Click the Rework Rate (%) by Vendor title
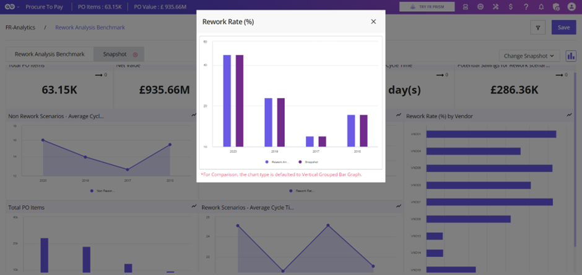Image resolution: width=582 pixels, height=275 pixels. click(440, 116)
